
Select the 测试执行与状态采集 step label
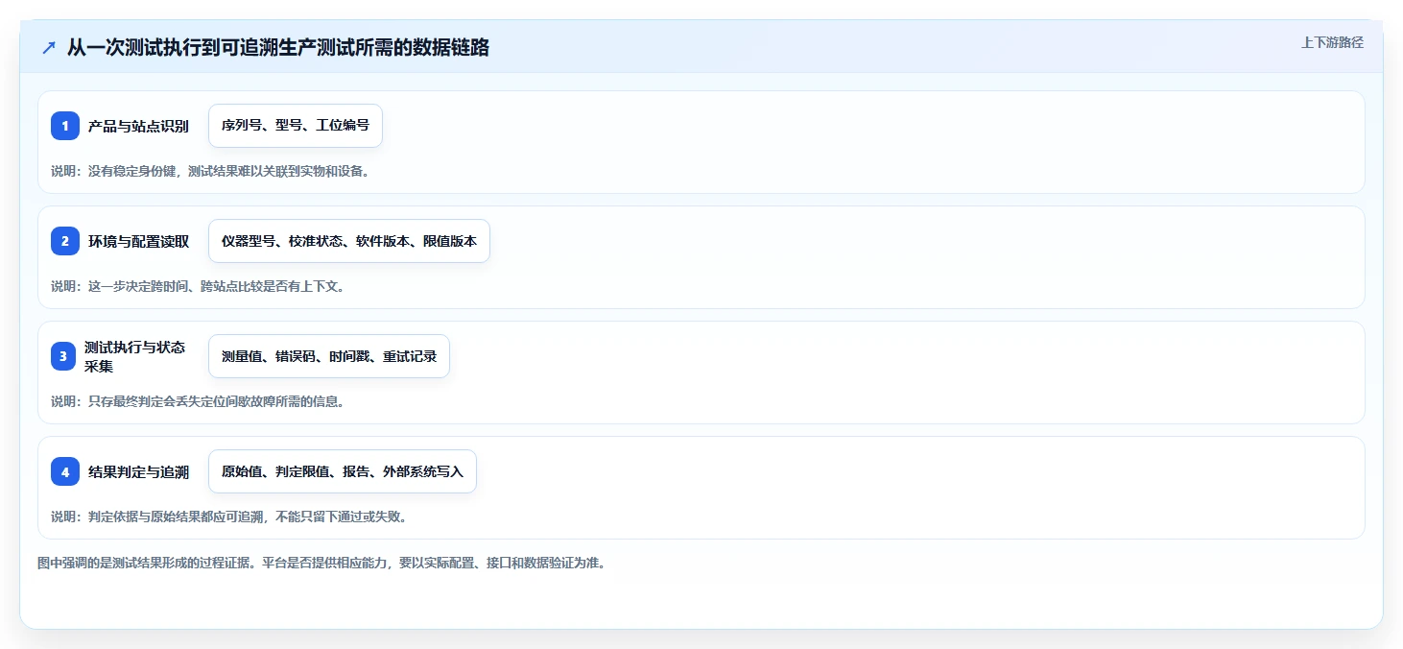pyautogui.click(x=134, y=356)
